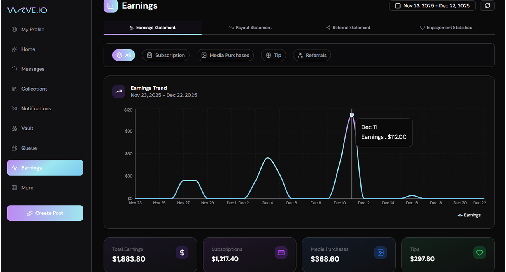Click the Vault sidebar icon
This screenshot has width=506, height=272.
pos(14,128)
